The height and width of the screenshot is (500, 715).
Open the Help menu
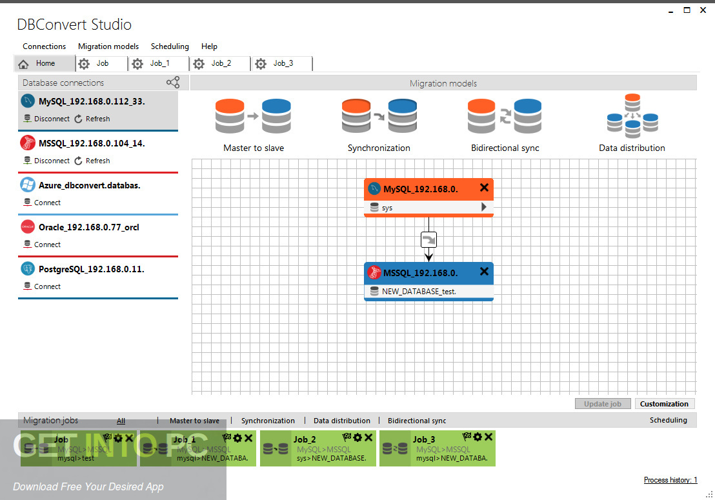click(x=209, y=46)
